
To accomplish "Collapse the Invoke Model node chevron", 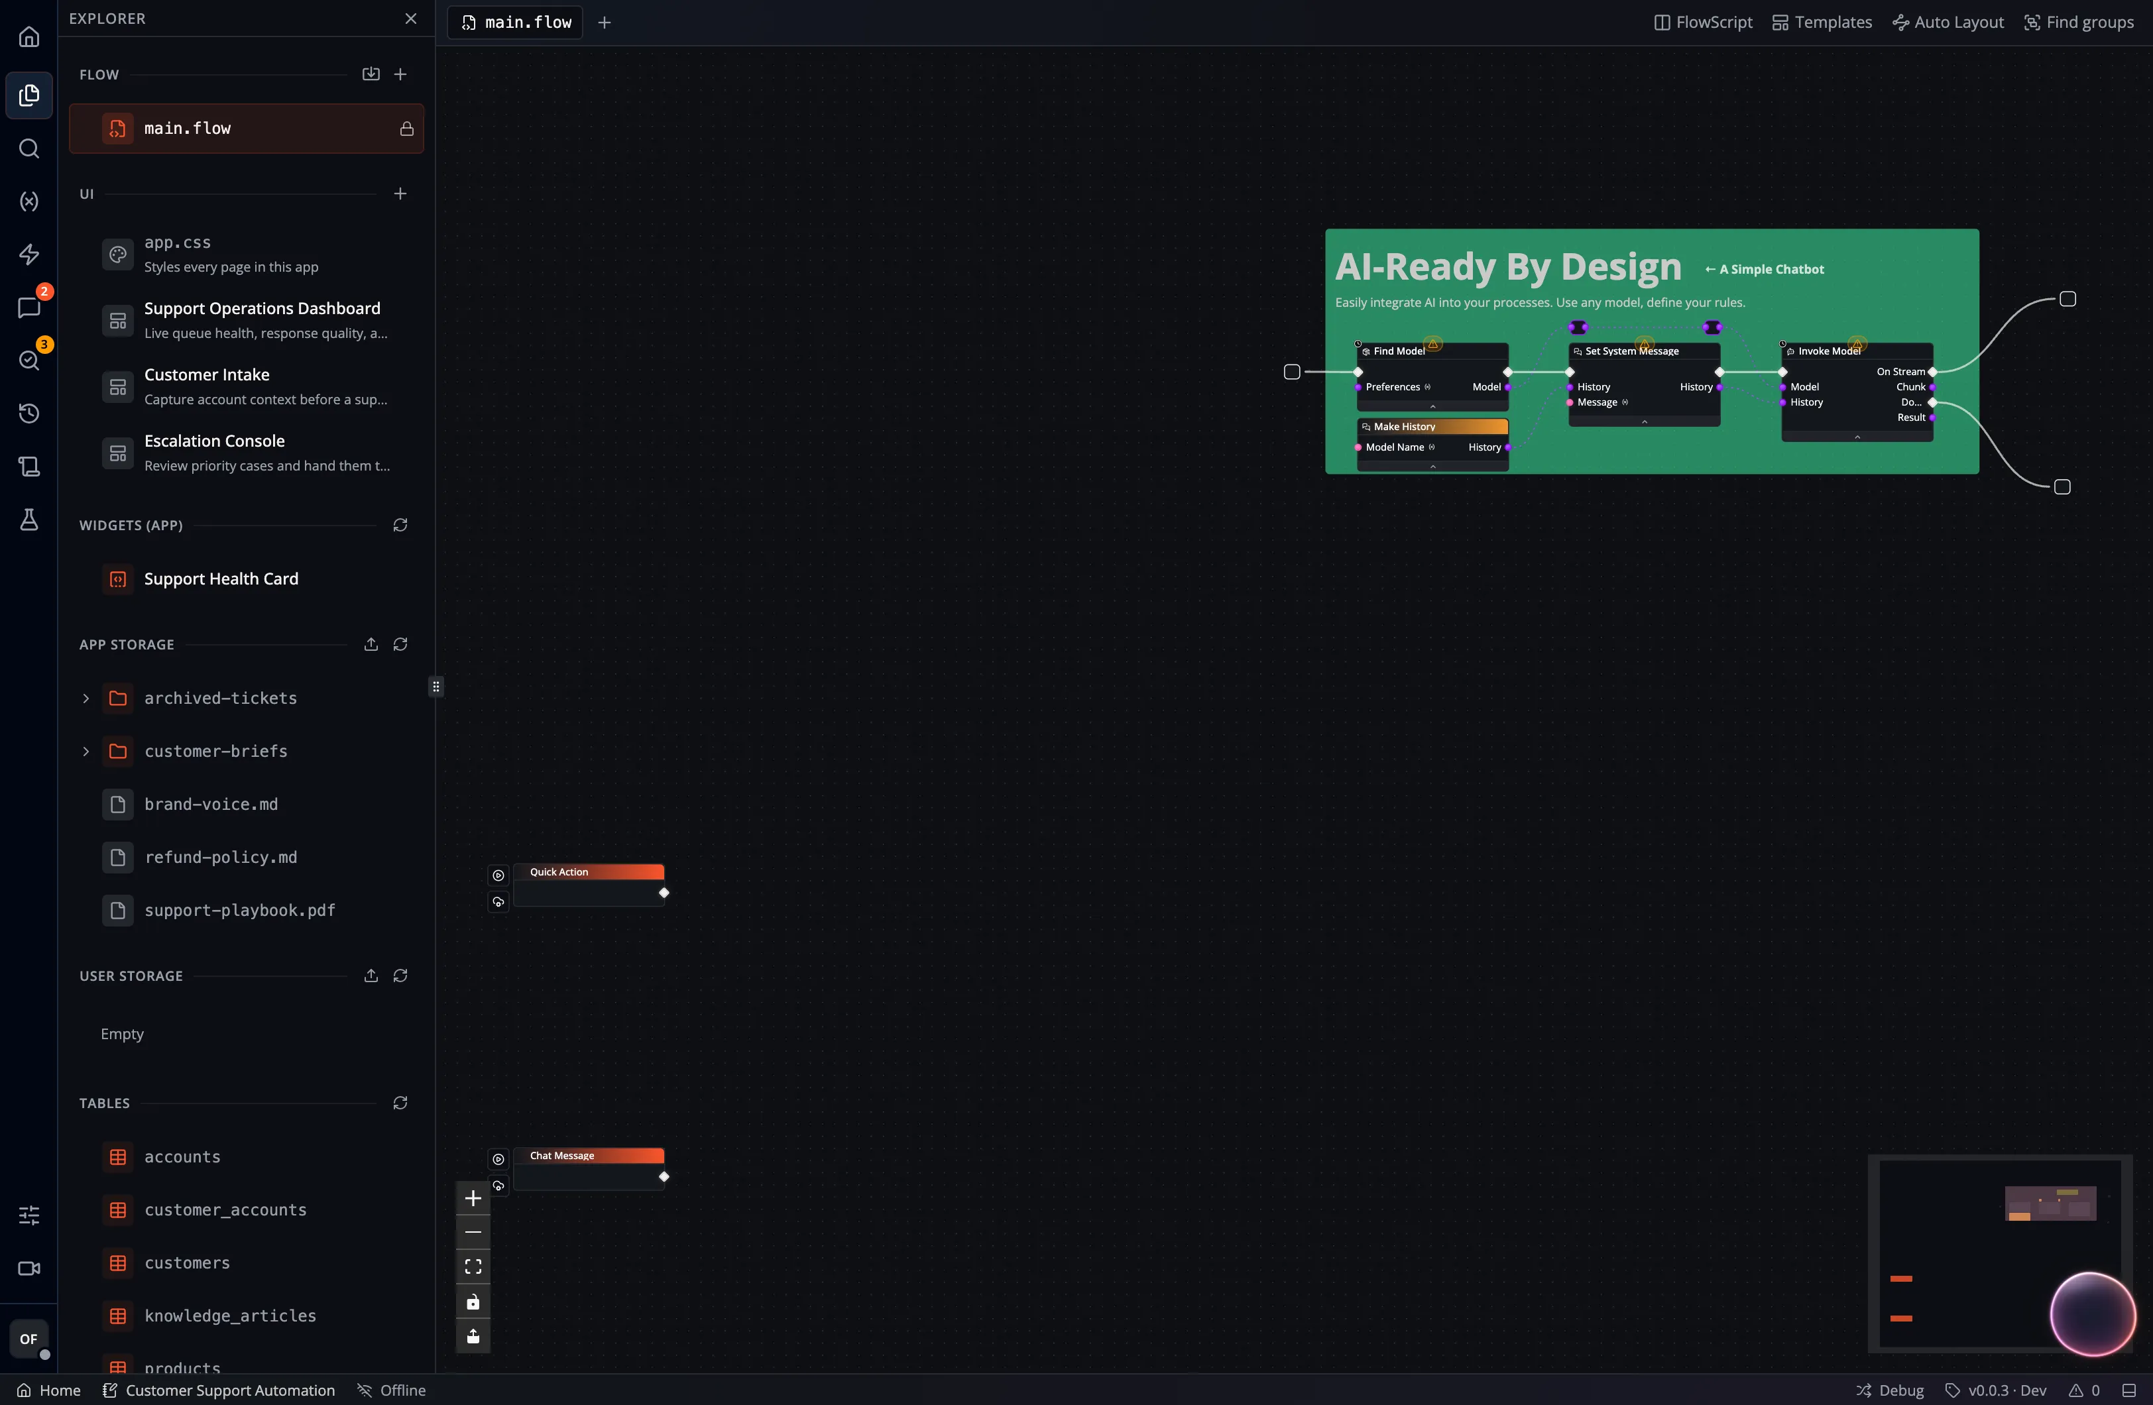I will (x=1857, y=437).
